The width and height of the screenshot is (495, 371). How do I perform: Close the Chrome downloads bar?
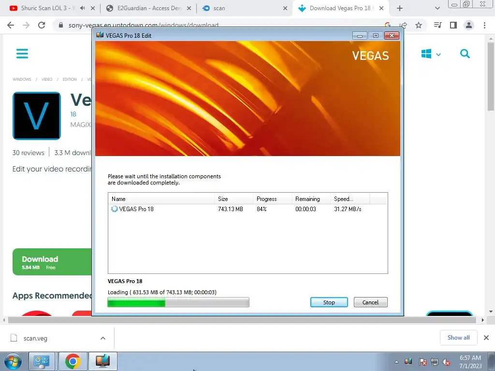point(486,338)
